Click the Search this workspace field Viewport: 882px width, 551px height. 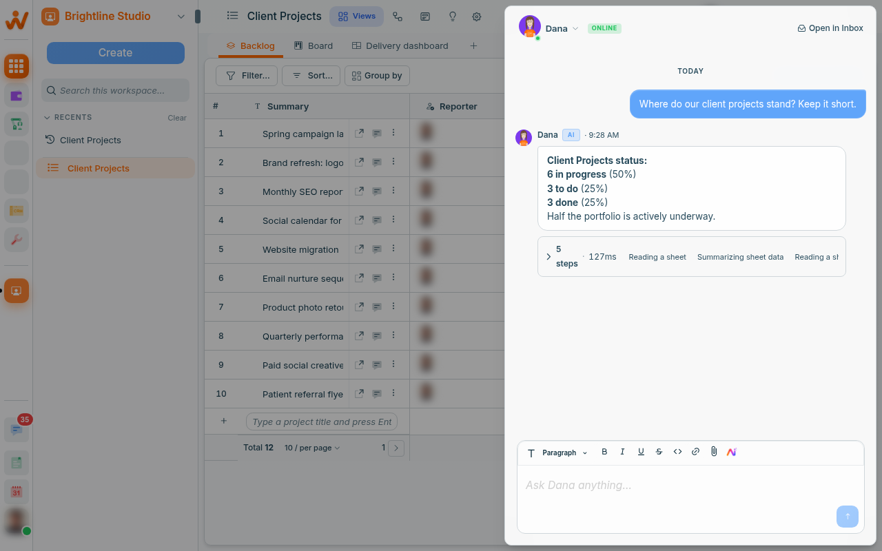(116, 90)
